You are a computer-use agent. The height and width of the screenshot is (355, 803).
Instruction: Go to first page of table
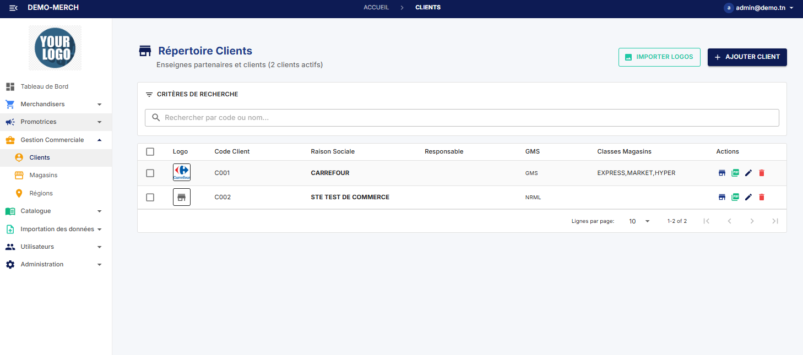tap(706, 221)
